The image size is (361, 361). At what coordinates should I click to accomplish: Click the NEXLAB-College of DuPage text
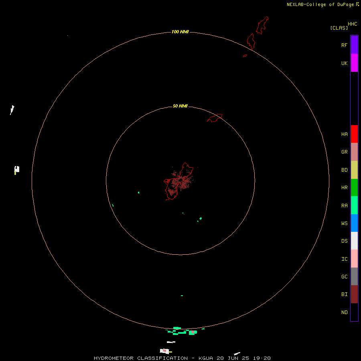coord(320,4)
